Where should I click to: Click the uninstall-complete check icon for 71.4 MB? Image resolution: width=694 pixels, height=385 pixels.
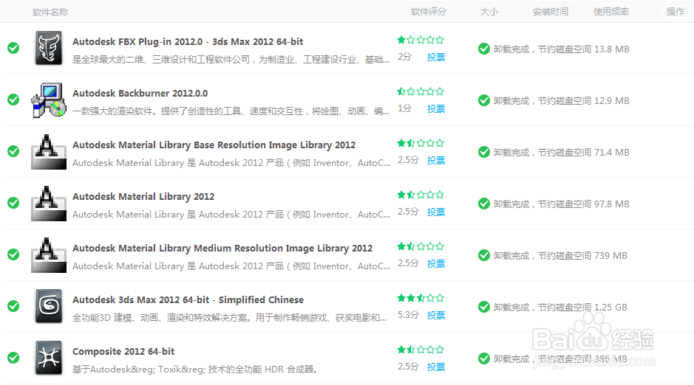click(x=484, y=153)
